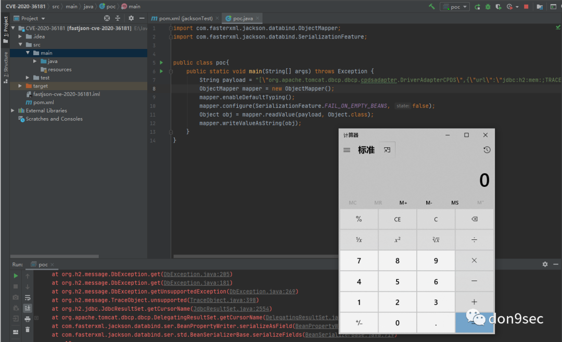The height and width of the screenshot is (342, 562).
Task: Click the run gutter arrow beside main method
Action: pos(161,71)
